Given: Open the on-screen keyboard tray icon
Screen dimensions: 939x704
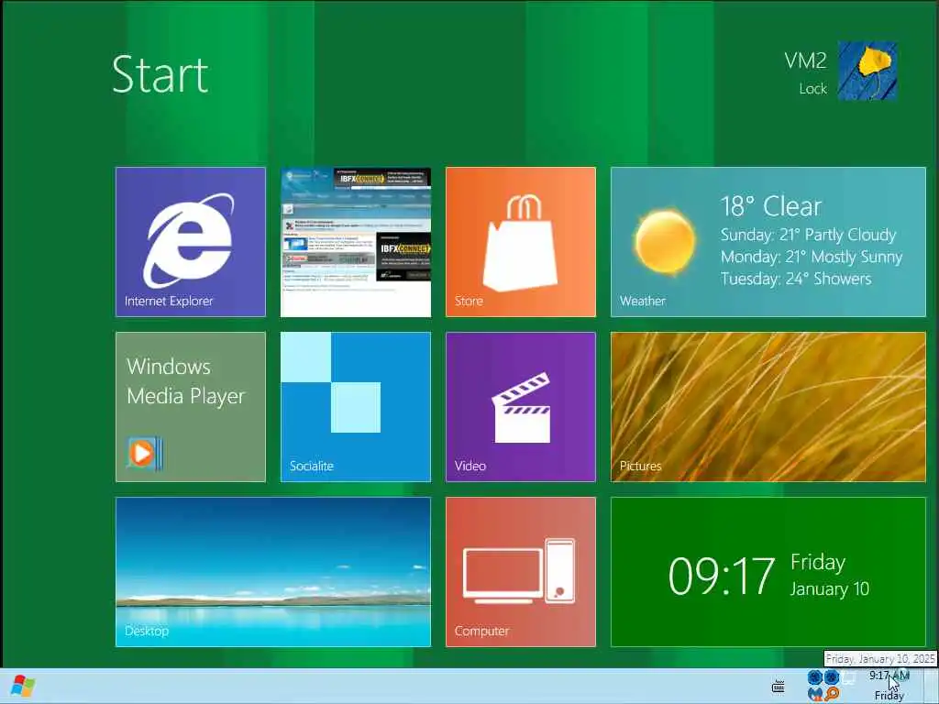Looking at the screenshot, I should [x=778, y=687].
